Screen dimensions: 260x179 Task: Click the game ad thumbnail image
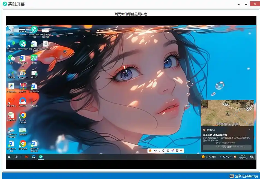[x=227, y=113]
